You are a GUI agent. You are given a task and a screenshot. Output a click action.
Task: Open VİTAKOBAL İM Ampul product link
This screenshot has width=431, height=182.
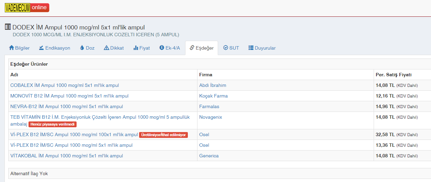(x=67, y=156)
